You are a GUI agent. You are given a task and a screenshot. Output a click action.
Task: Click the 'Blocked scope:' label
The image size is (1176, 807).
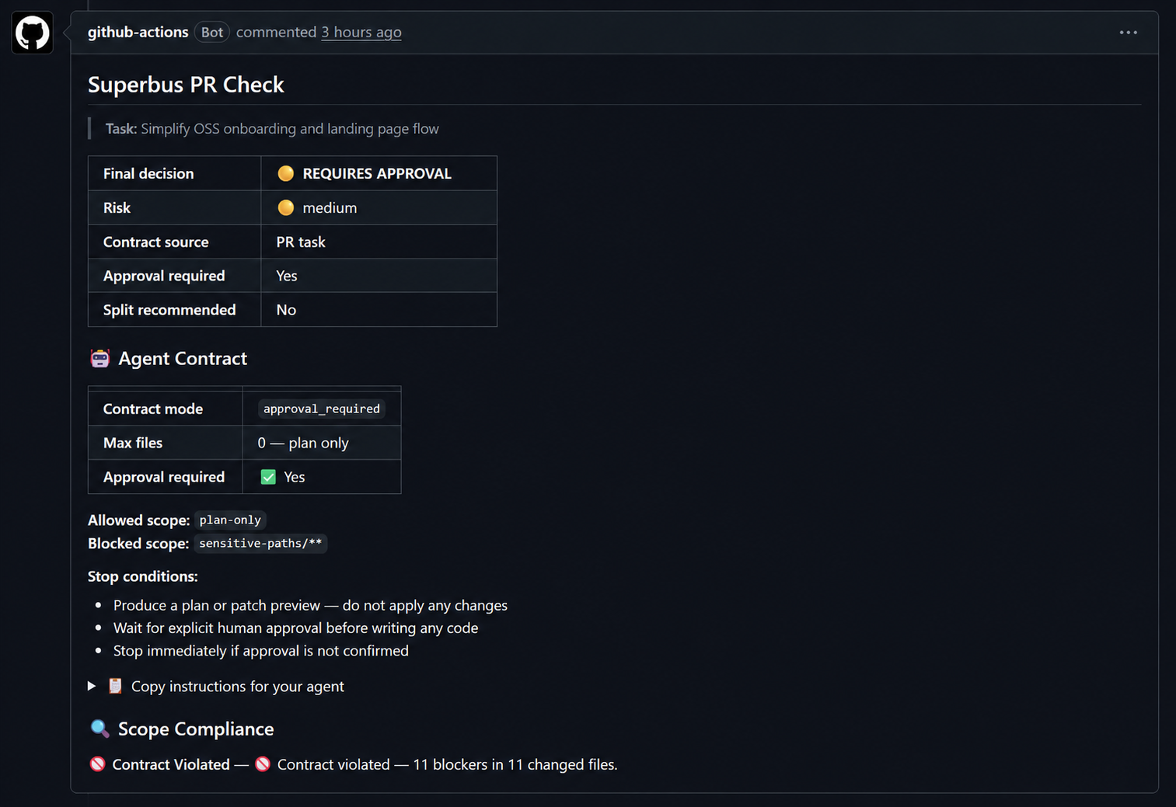tap(138, 543)
